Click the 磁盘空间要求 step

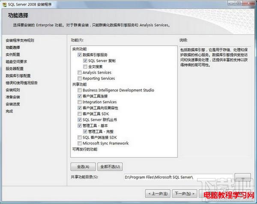[x=16, y=62]
